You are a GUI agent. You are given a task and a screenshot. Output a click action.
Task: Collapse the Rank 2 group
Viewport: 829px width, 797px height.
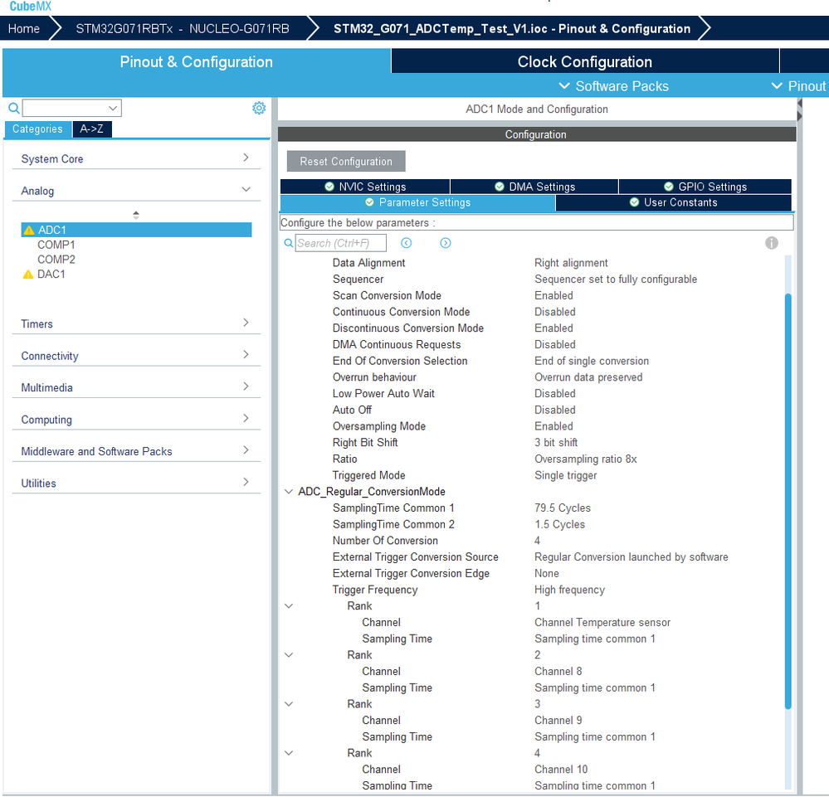click(x=289, y=655)
